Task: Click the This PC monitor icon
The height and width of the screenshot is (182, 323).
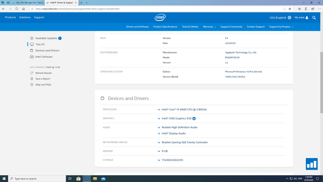Action: (32, 44)
